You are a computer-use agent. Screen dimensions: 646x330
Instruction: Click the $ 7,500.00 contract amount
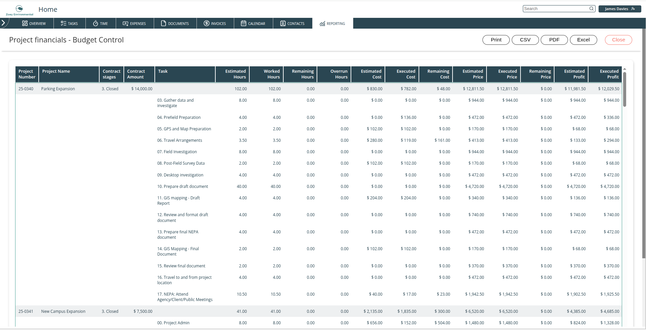tap(143, 311)
